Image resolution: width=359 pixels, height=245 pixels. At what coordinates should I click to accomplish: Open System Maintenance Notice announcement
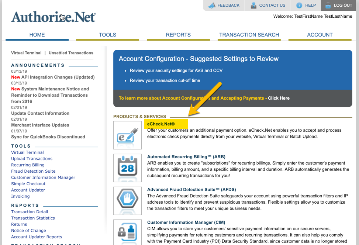click(50, 95)
